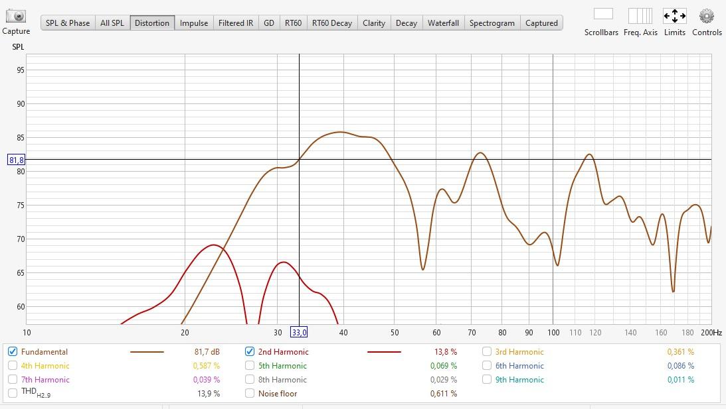The image size is (726, 409).
Task: Click the brown Fundamental line swatch
Action: [147, 352]
